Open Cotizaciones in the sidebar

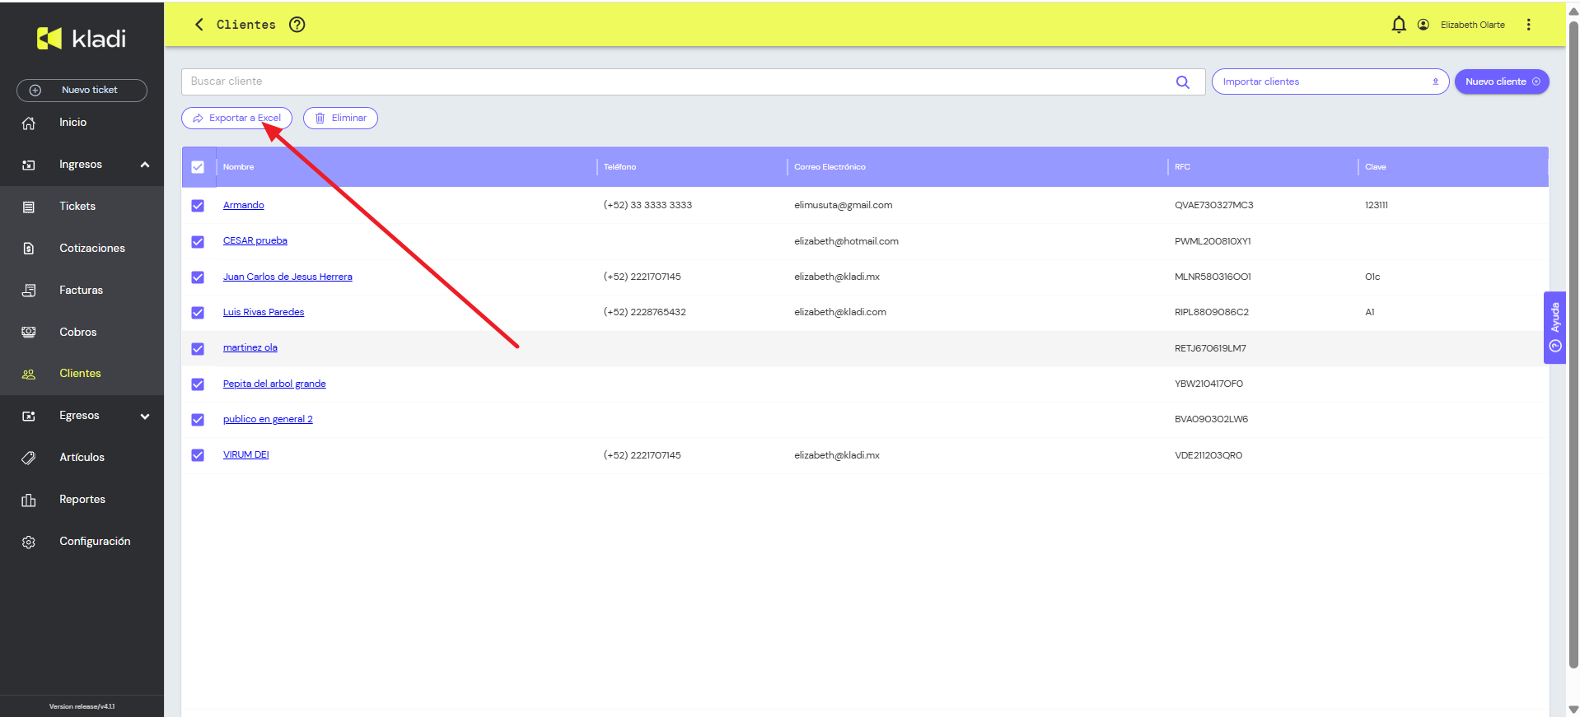[x=92, y=248]
